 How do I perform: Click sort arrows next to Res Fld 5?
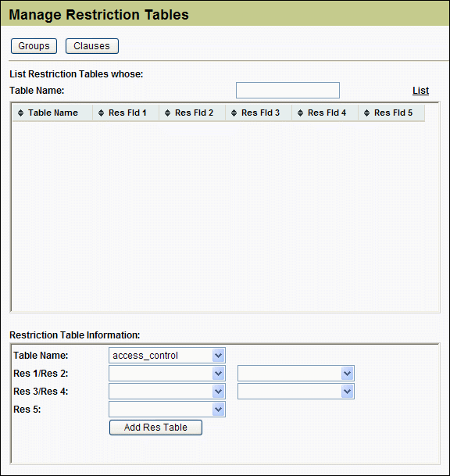point(367,113)
